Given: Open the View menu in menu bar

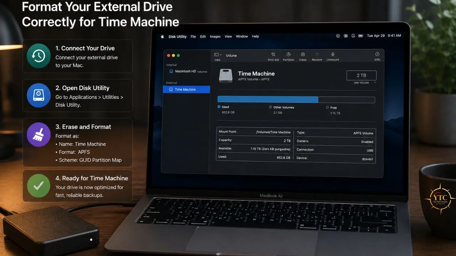Looking at the screenshot, I should [228, 37].
